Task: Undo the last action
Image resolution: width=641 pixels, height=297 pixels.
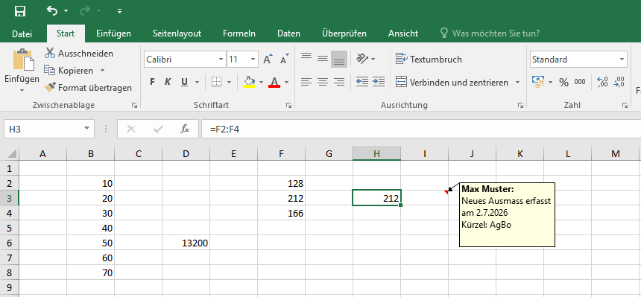Action: [52, 10]
